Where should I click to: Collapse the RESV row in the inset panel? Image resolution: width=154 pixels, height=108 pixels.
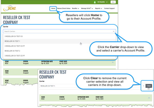(149, 98)
